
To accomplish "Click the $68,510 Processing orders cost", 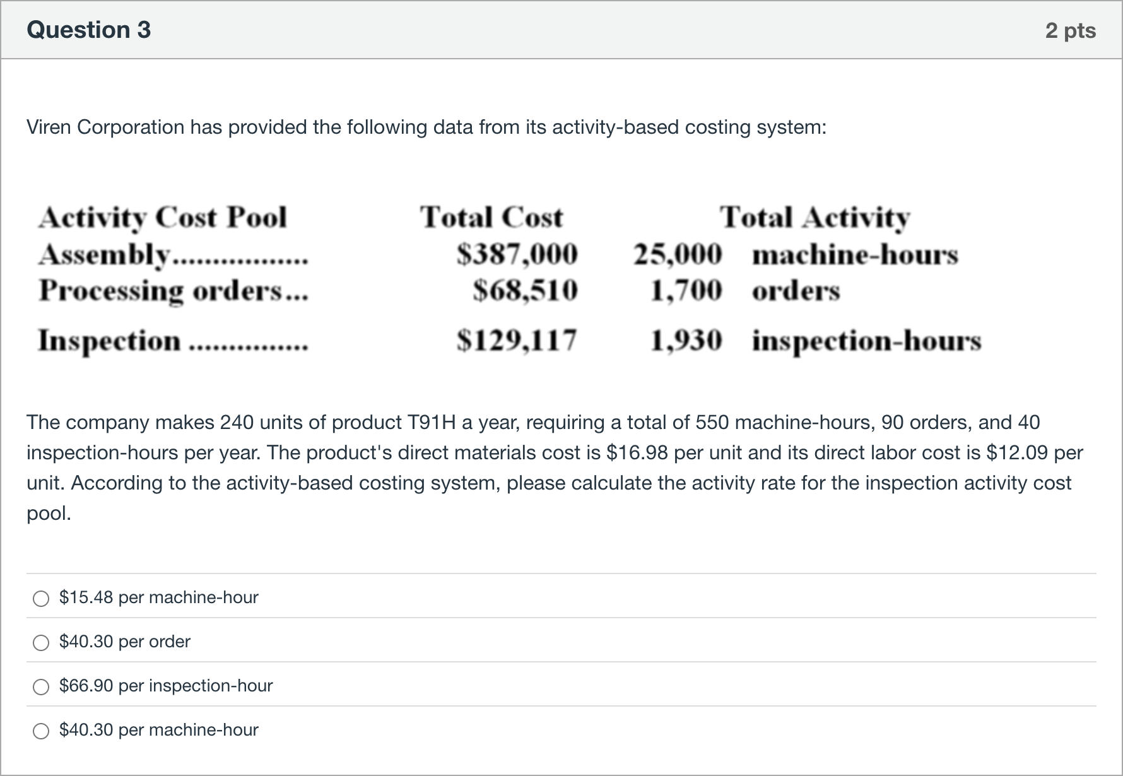I will 526,291.
